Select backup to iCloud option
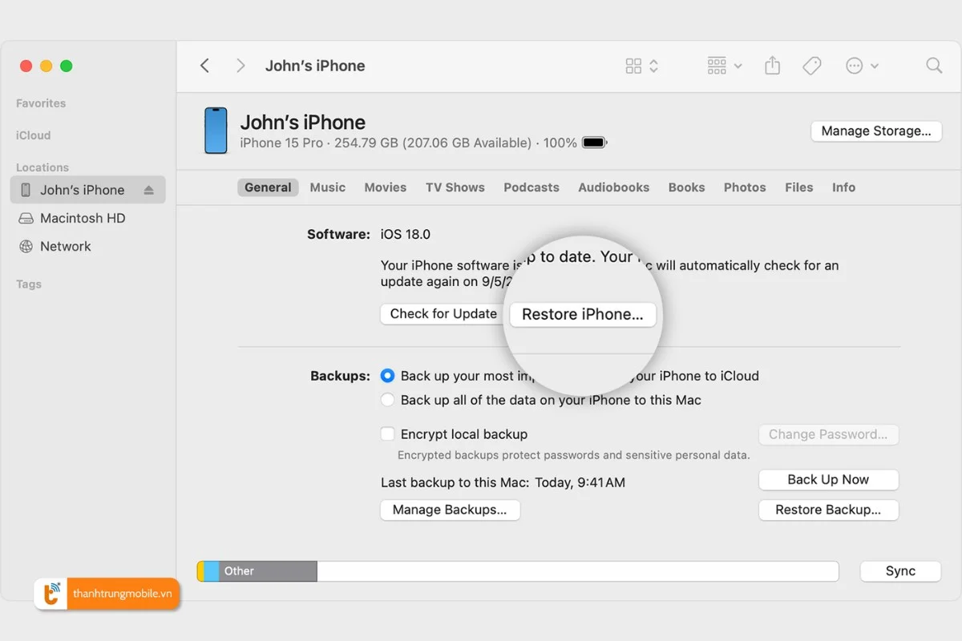The image size is (962, 641). click(x=387, y=375)
